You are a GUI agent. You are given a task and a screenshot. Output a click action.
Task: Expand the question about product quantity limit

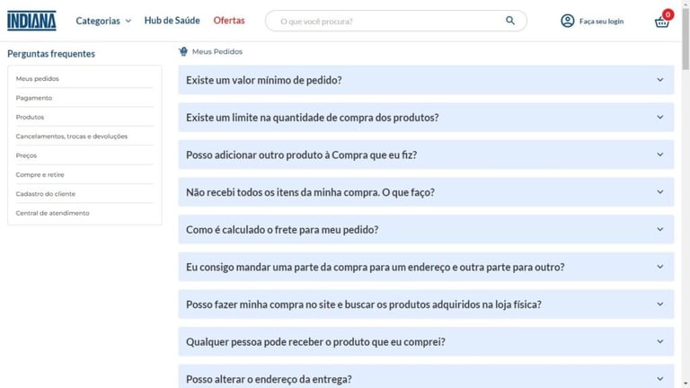[426, 118]
